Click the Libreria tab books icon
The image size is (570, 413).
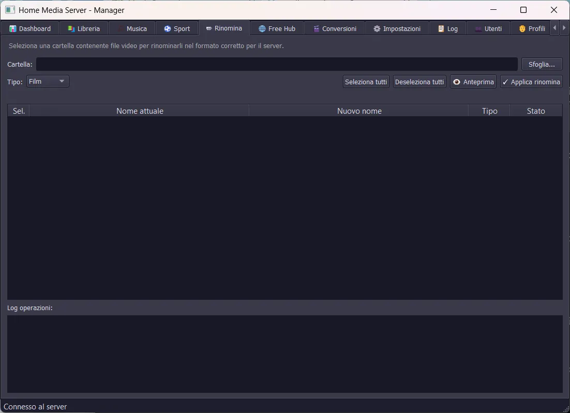(71, 29)
